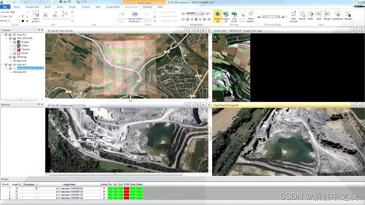The image size is (365, 205).
Task: Click the Profile Roam skip to end button
Action: [209, 20]
